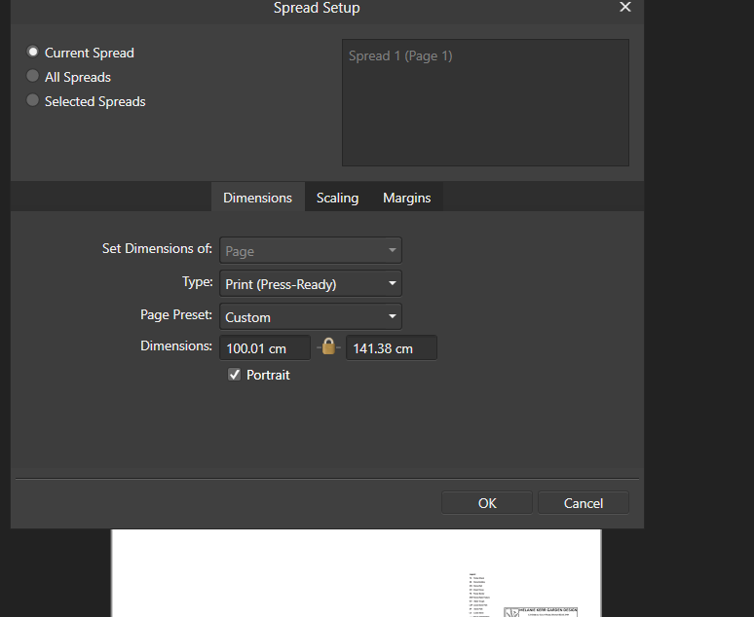Select the Current Spread radio button
Image resolution: width=754 pixels, height=617 pixels.
click(x=33, y=52)
